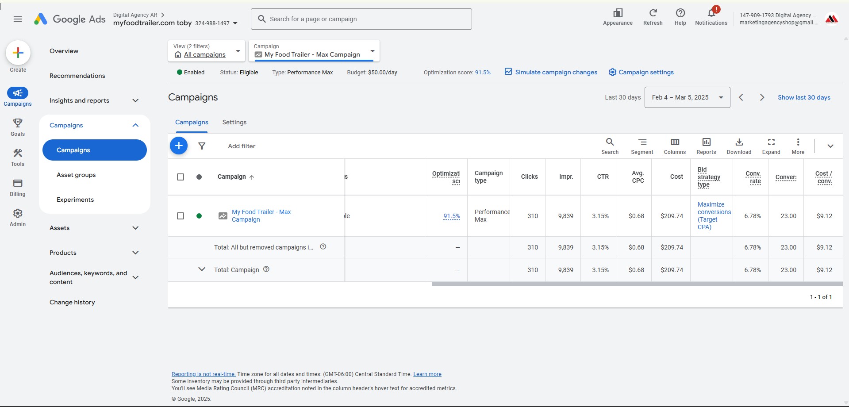Switch to the Settings tab
Image resolution: width=849 pixels, height=407 pixels.
click(234, 122)
